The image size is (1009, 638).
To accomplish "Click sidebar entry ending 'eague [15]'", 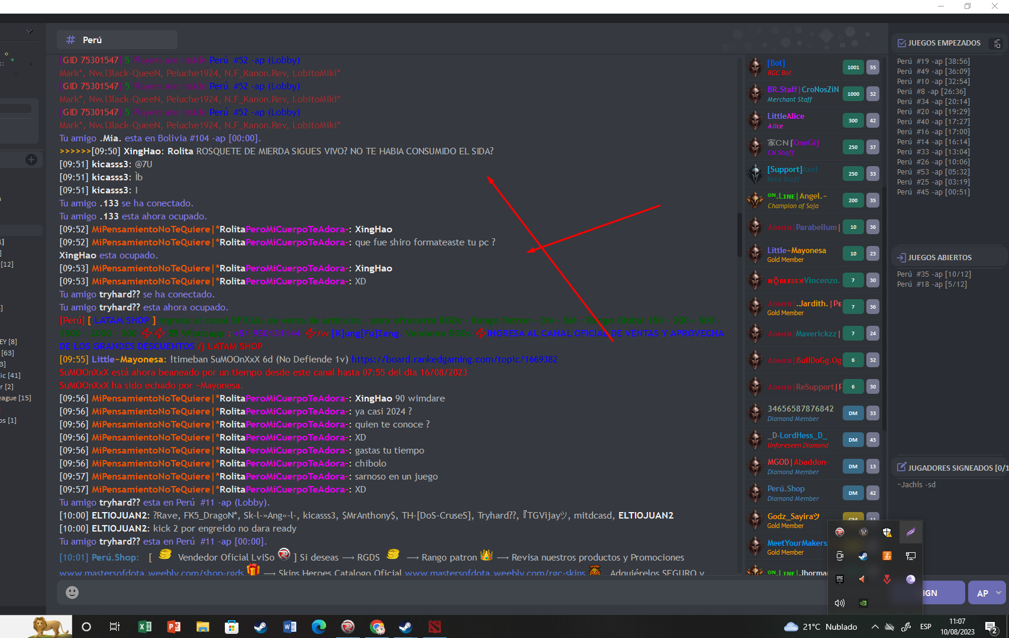I will 15,398.
